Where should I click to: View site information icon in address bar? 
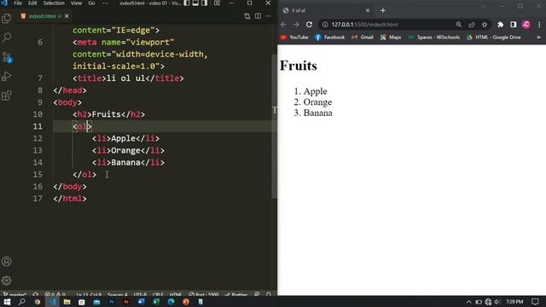(x=325, y=25)
